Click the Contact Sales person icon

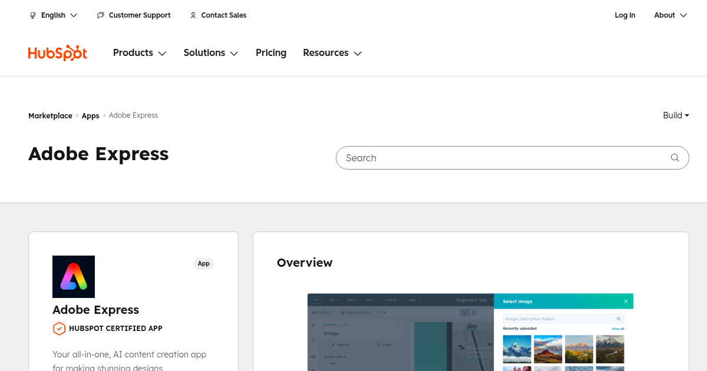[193, 15]
